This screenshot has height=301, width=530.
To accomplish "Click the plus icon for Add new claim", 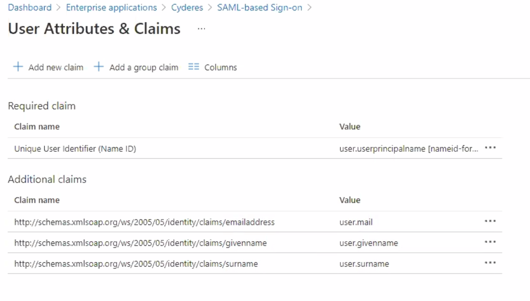I will (18, 67).
